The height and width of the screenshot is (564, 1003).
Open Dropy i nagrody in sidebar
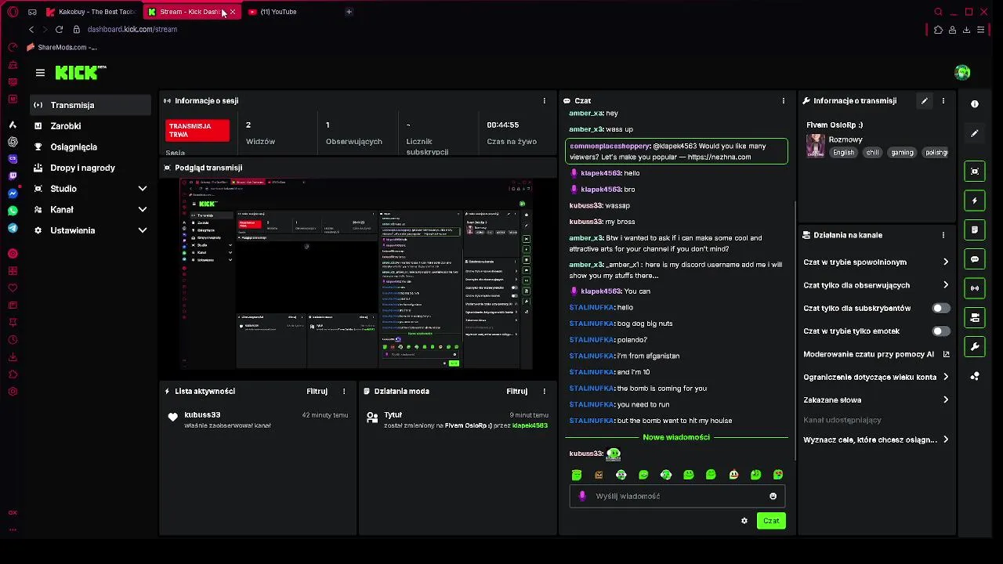(90, 168)
